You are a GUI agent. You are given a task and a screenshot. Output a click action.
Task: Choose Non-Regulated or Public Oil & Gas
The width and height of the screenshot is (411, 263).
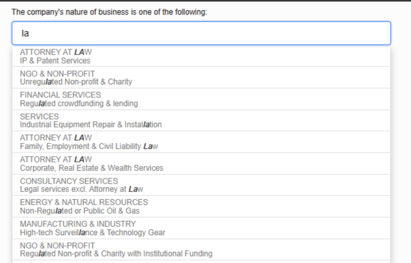(x=80, y=211)
